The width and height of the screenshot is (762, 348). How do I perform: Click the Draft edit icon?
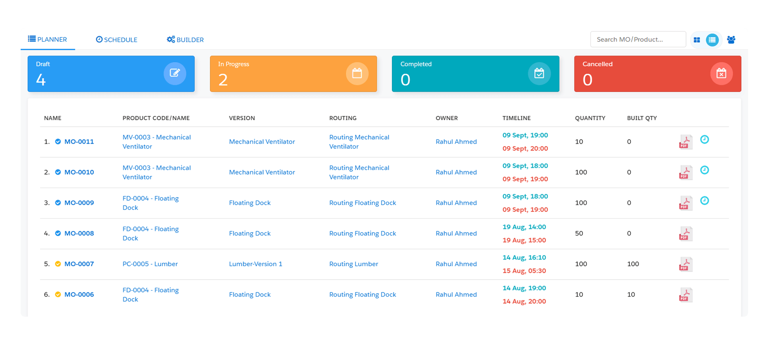coord(175,73)
